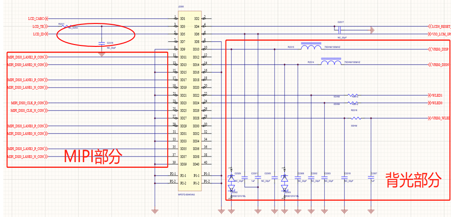Click the NC_33pF value under C2317

tap(342, 37)
